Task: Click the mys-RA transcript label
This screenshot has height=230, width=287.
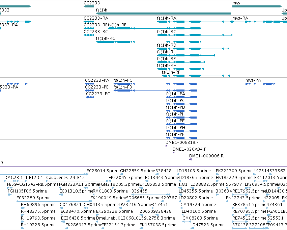Action: [240, 18]
